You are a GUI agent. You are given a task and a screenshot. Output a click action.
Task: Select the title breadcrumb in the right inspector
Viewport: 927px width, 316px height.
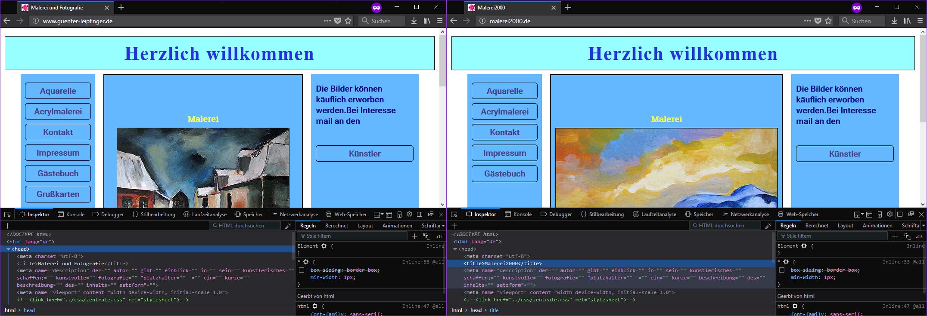click(494, 310)
